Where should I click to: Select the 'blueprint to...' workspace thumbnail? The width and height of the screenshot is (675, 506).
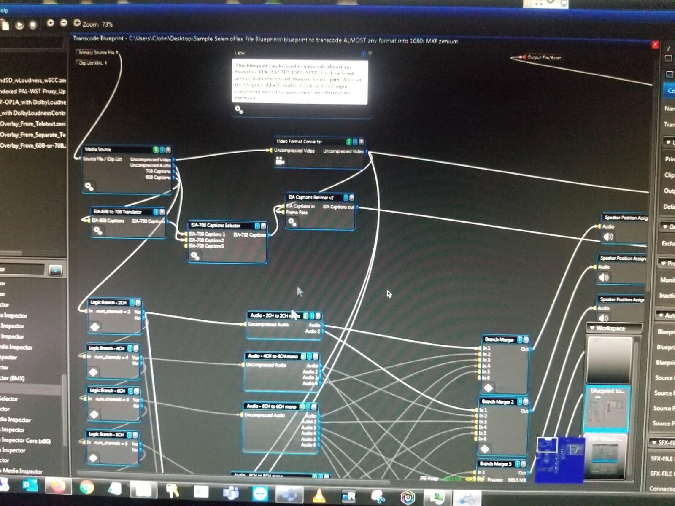pos(606,407)
